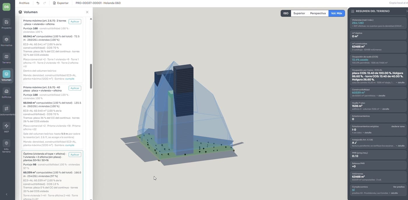Click 'Ver predios' in Cumple sombra
Viewport: 408px width, 200px height.
(399, 187)
